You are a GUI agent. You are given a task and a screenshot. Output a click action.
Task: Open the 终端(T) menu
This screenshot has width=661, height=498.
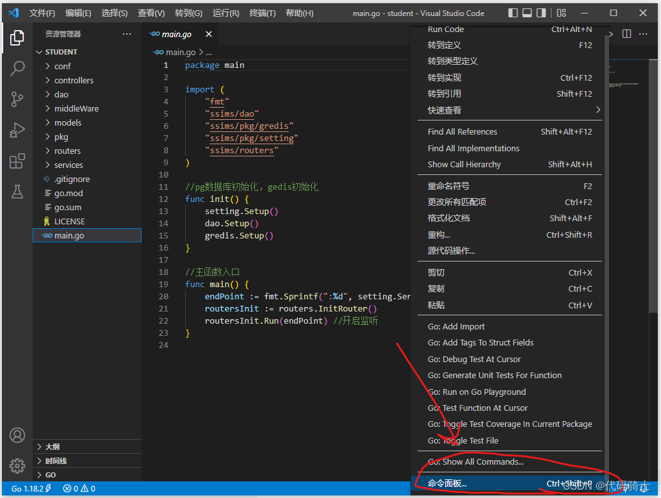(262, 13)
